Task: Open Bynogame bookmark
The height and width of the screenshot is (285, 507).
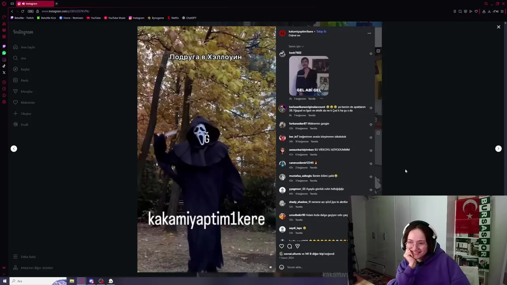Action: [x=156, y=18]
